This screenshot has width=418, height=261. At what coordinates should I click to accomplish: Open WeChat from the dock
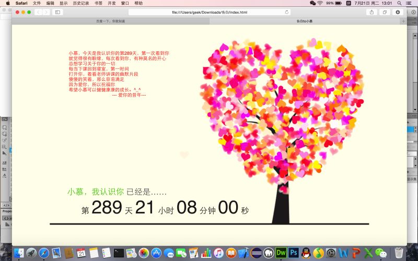click(x=381, y=253)
